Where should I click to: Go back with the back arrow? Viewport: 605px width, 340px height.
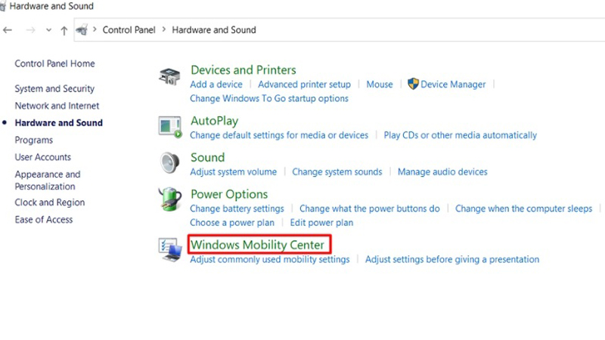click(8, 30)
